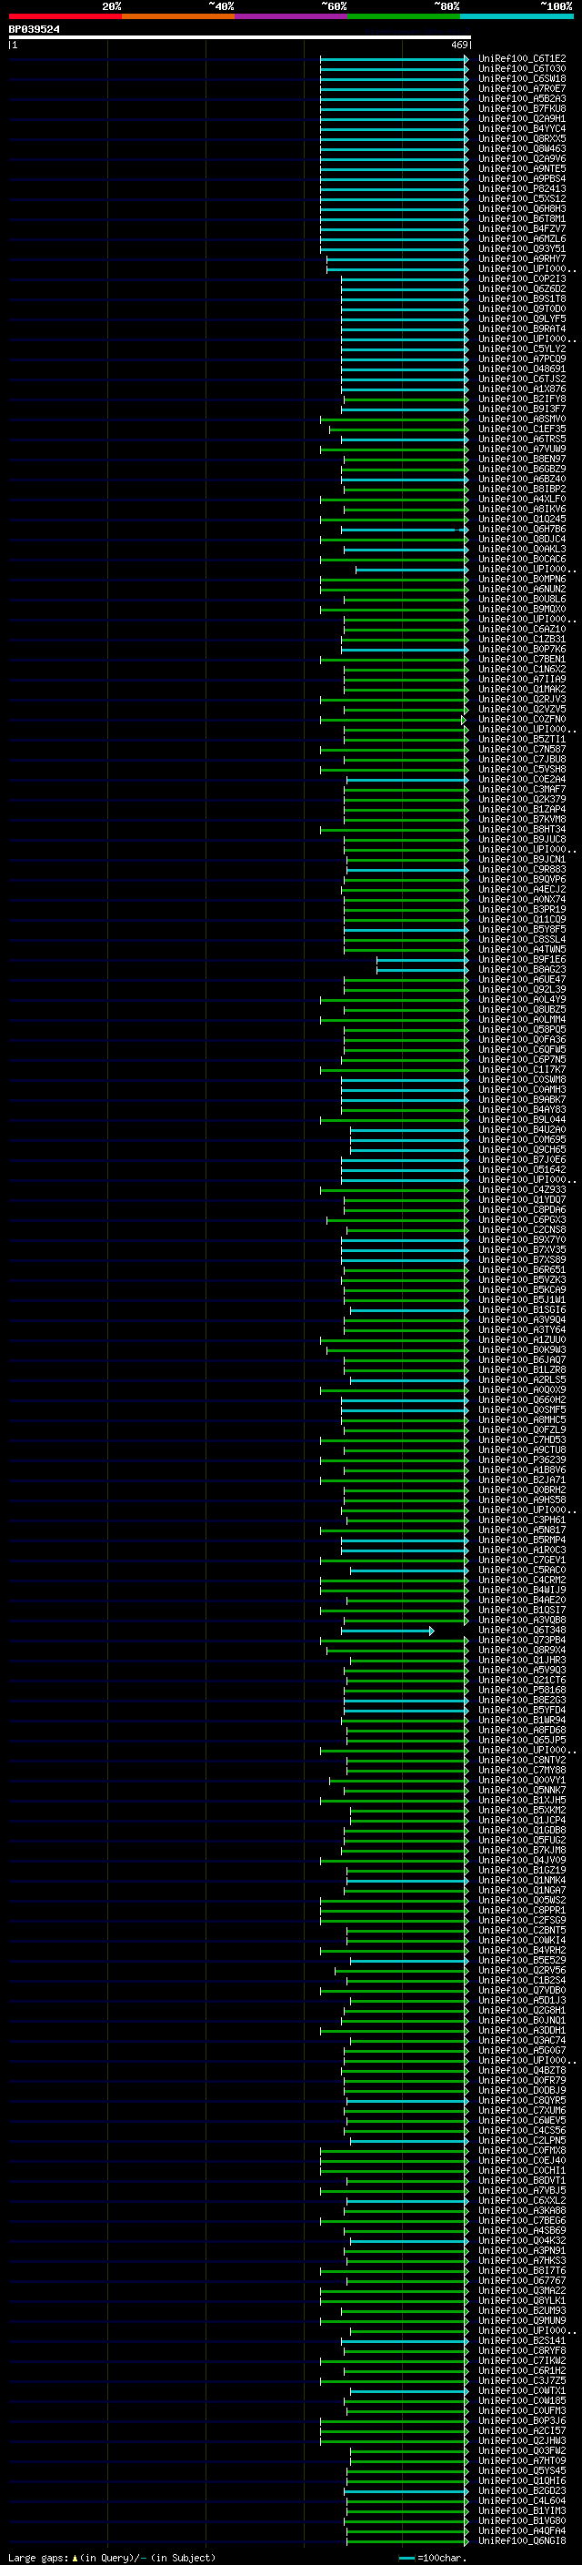Select the UniRef100_B4YYC4 label
This screenshot has width=582, height=2565.
522,128
